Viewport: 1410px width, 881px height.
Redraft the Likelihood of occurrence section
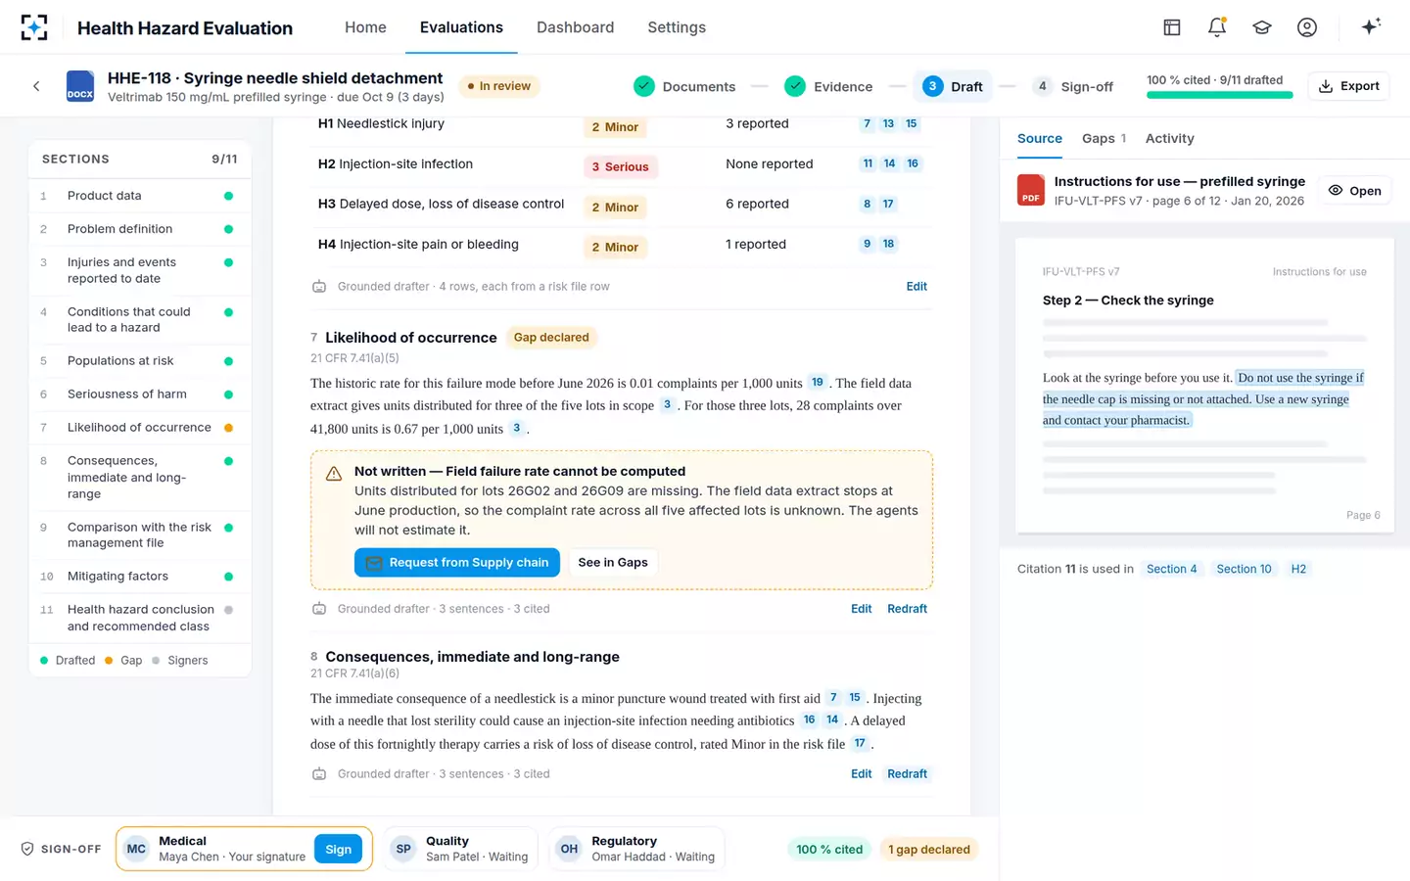point(907,609)
